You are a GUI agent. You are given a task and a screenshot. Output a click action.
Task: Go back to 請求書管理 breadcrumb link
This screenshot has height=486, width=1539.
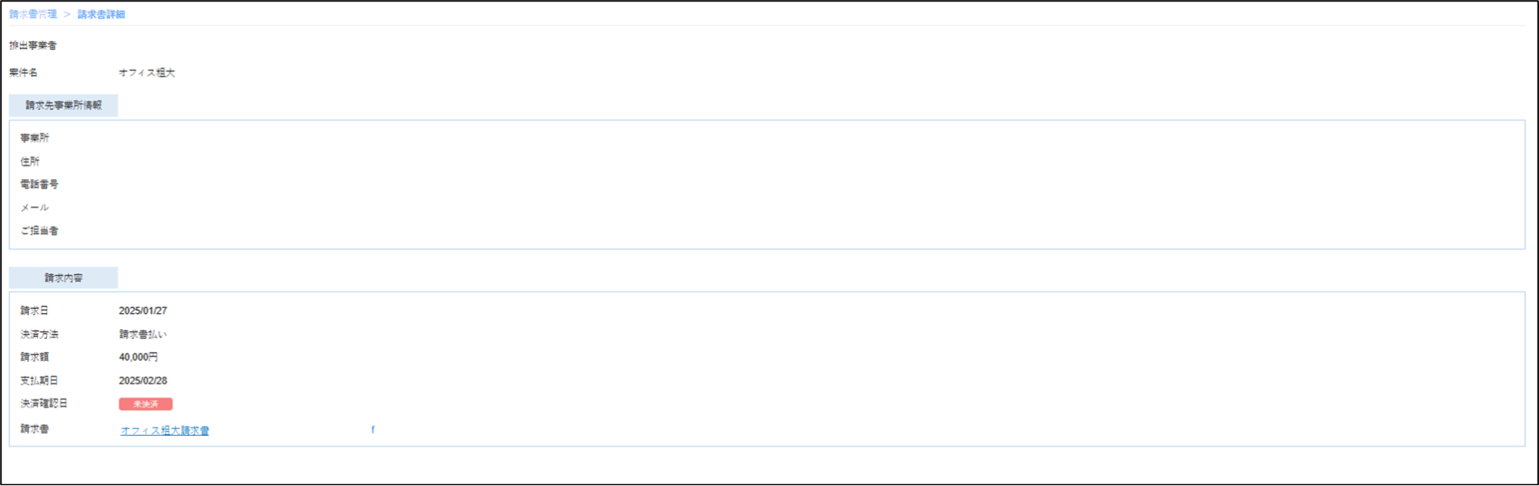33,15
